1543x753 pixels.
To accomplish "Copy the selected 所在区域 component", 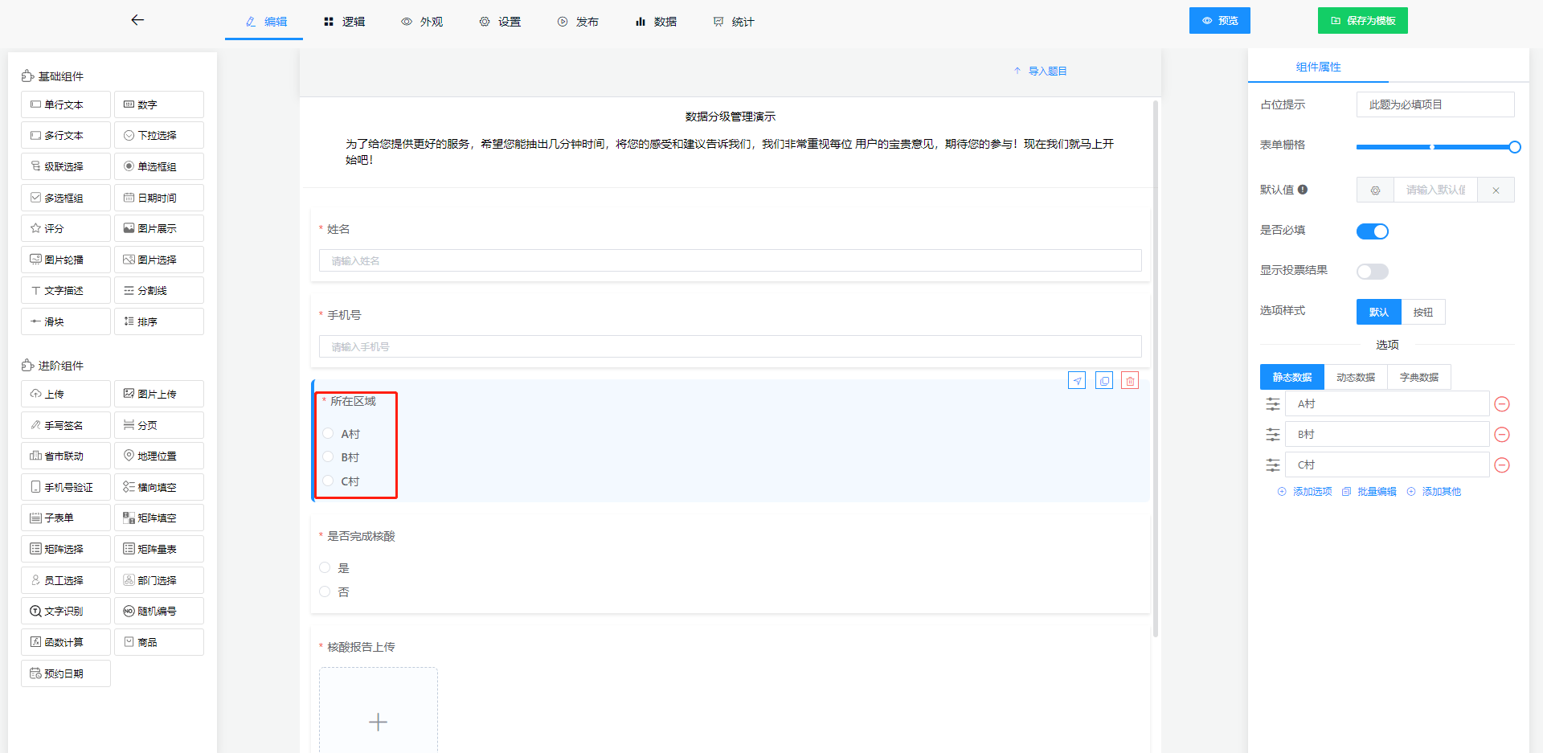I will pyautogui.click(x=1104, y=381).
